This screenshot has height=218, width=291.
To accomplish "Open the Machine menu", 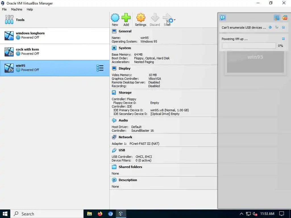I will [x=16, y=9].
